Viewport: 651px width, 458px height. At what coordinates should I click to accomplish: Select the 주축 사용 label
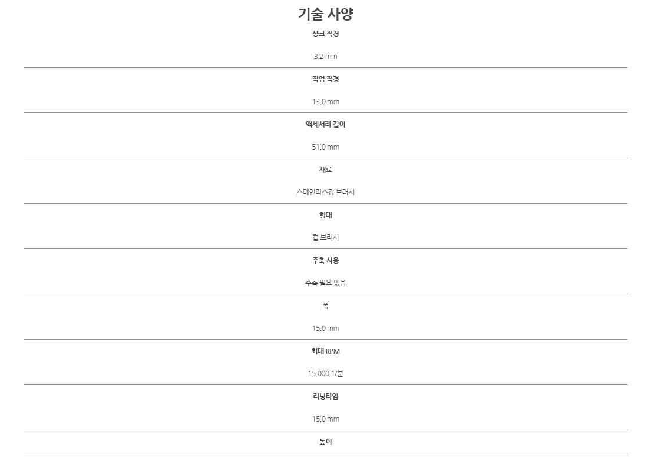pyautogui.click(x=325, y=260)
